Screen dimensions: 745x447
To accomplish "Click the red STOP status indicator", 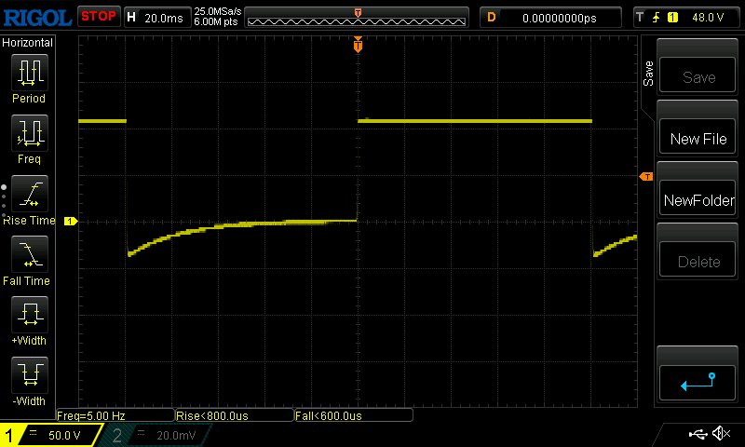I will click(99, 17).
